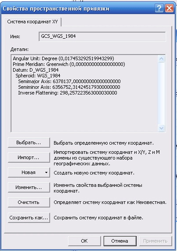Click the Импорт... button
This screenshot has width=177, height=251.
point(29,157)
